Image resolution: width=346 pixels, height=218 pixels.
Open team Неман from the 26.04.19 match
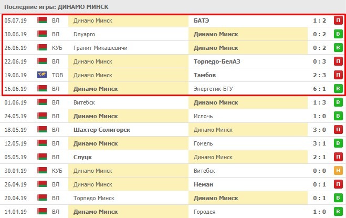[204, 184]
